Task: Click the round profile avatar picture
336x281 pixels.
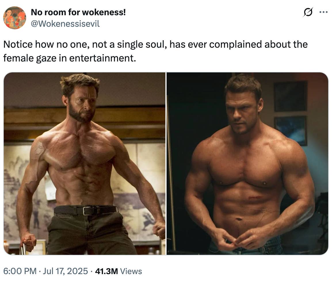Action: [x=15, y=18]
